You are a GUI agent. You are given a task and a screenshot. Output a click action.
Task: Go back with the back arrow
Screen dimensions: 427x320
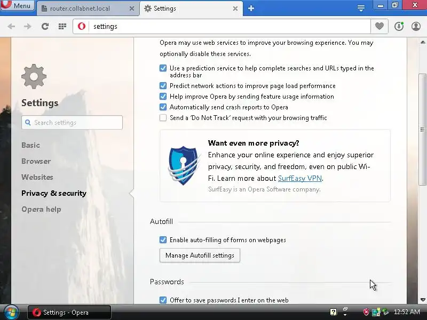tap(11, 26)
